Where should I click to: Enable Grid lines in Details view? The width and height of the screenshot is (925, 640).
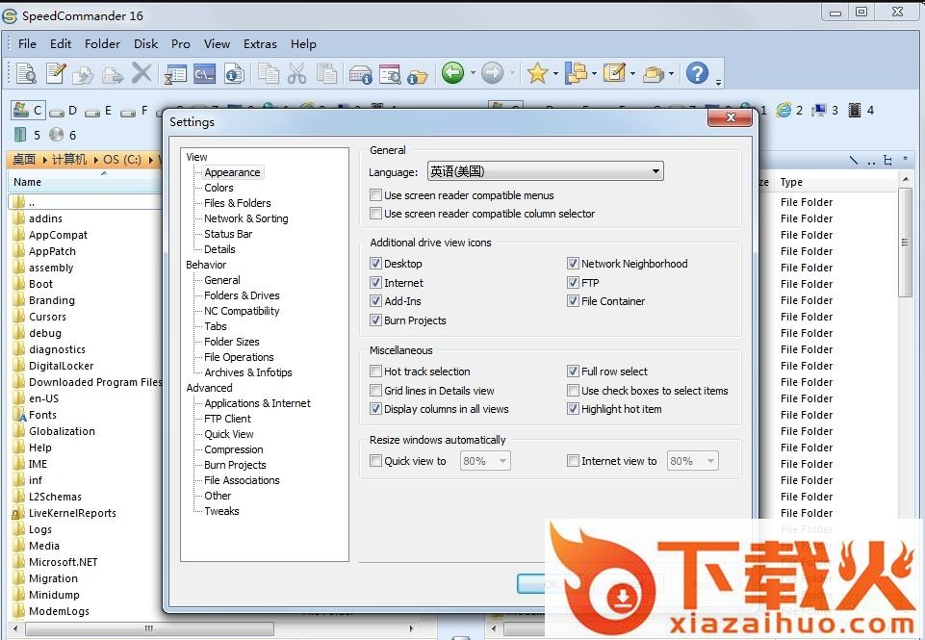pos(375,390)
